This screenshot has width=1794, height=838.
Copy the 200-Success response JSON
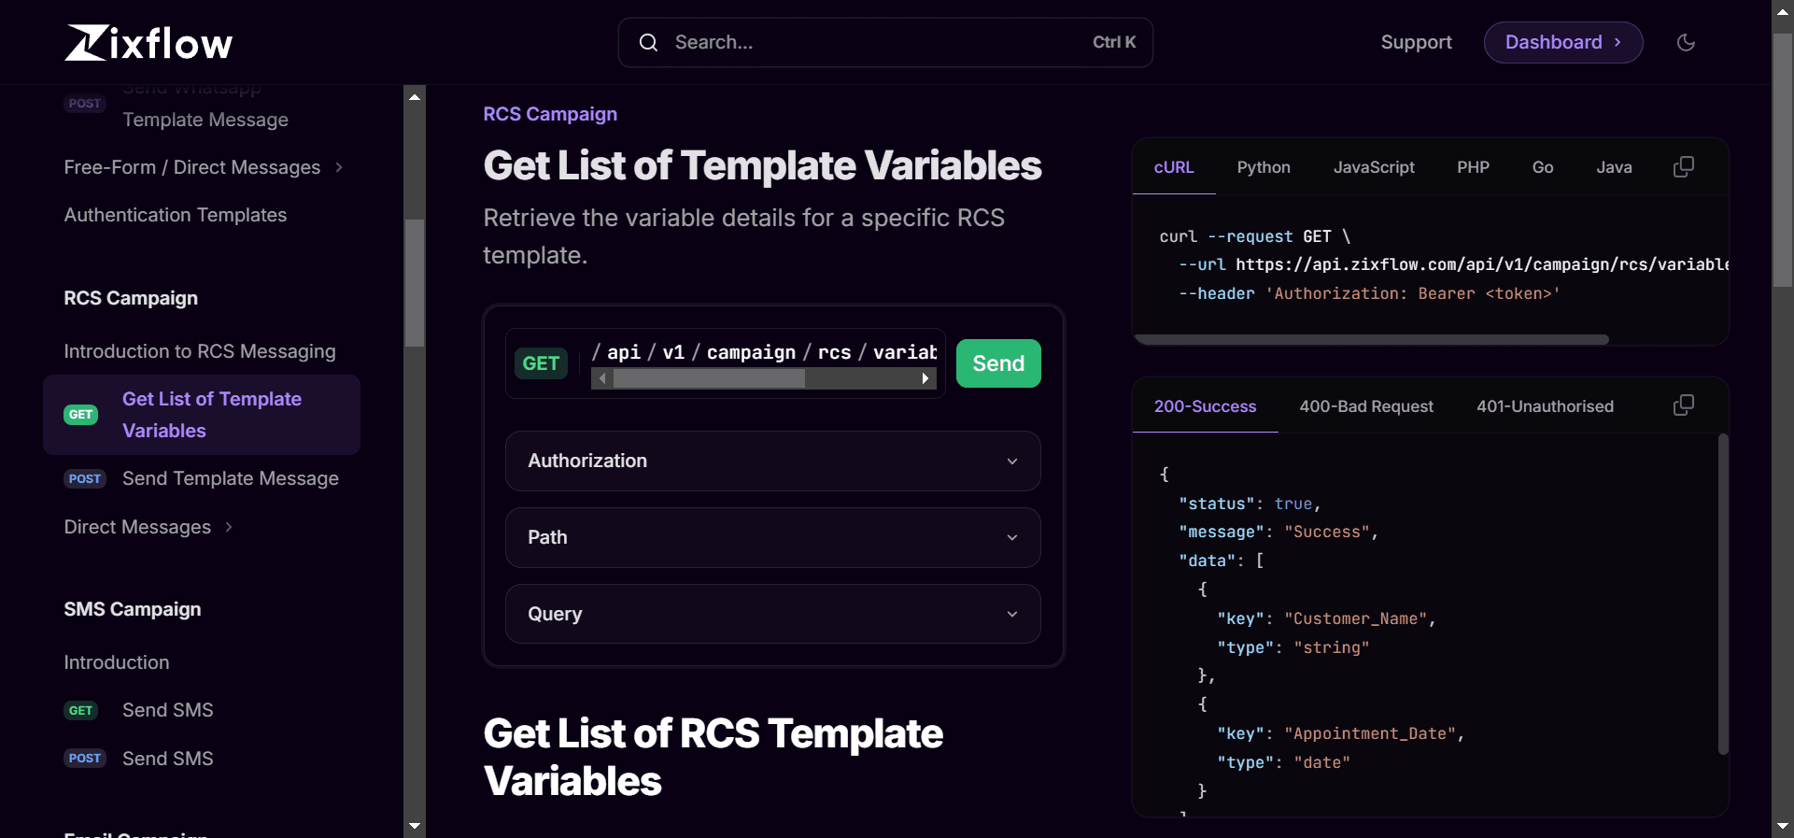[1683, 405]
